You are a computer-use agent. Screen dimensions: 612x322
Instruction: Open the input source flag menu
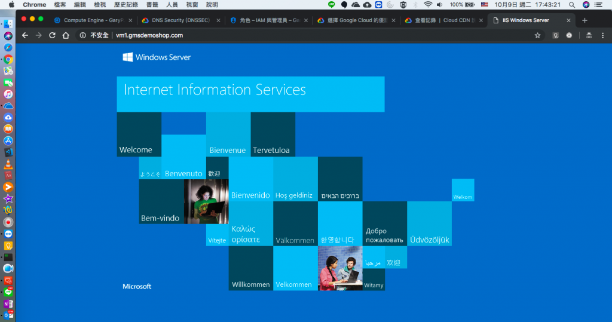click(x=484, y=5)
